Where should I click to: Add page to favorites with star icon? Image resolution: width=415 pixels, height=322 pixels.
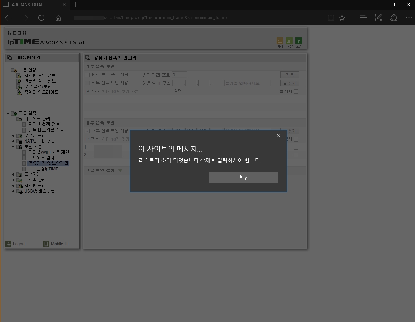click(342, 18)
